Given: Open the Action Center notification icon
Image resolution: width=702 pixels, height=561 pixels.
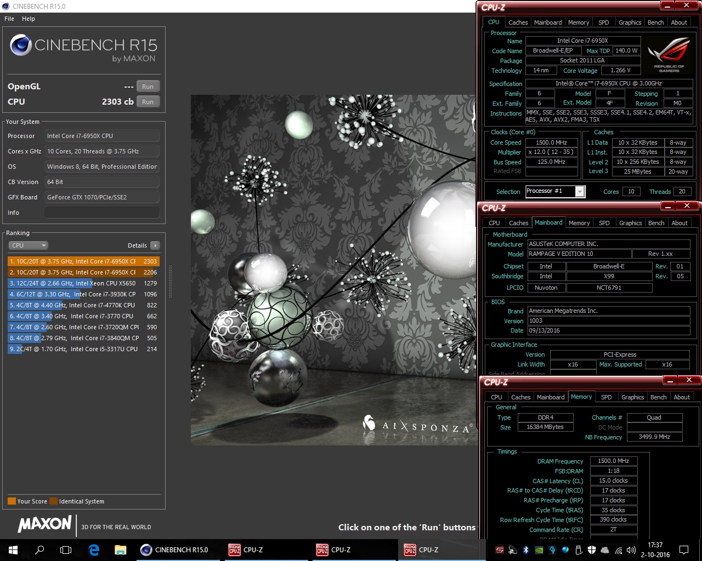Looking at the screenshot, I should [684, 550].
